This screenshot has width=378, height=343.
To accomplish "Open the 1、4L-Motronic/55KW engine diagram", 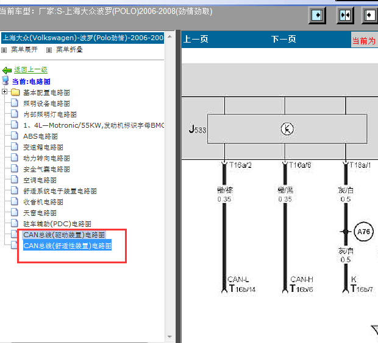I will 93,125.
